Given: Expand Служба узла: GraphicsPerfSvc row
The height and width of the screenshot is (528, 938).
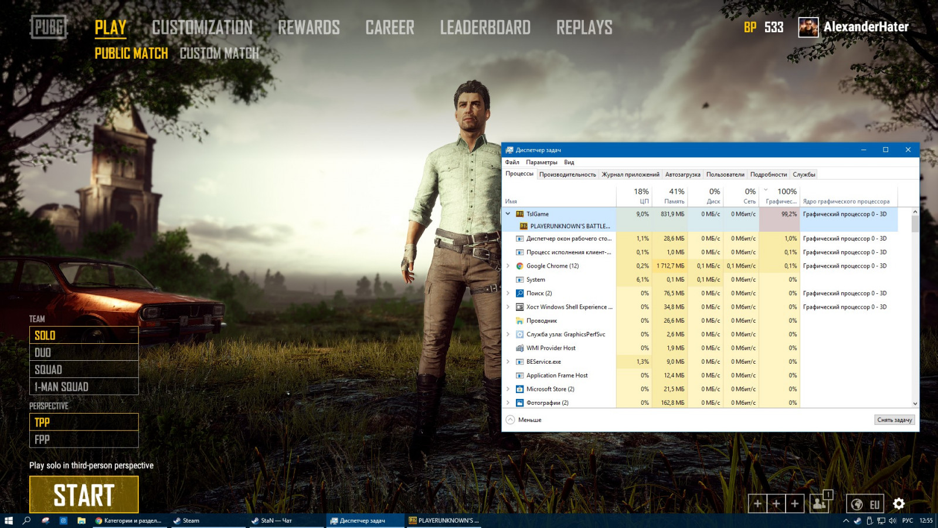Looking at the screenshot, I should (508, 334).
